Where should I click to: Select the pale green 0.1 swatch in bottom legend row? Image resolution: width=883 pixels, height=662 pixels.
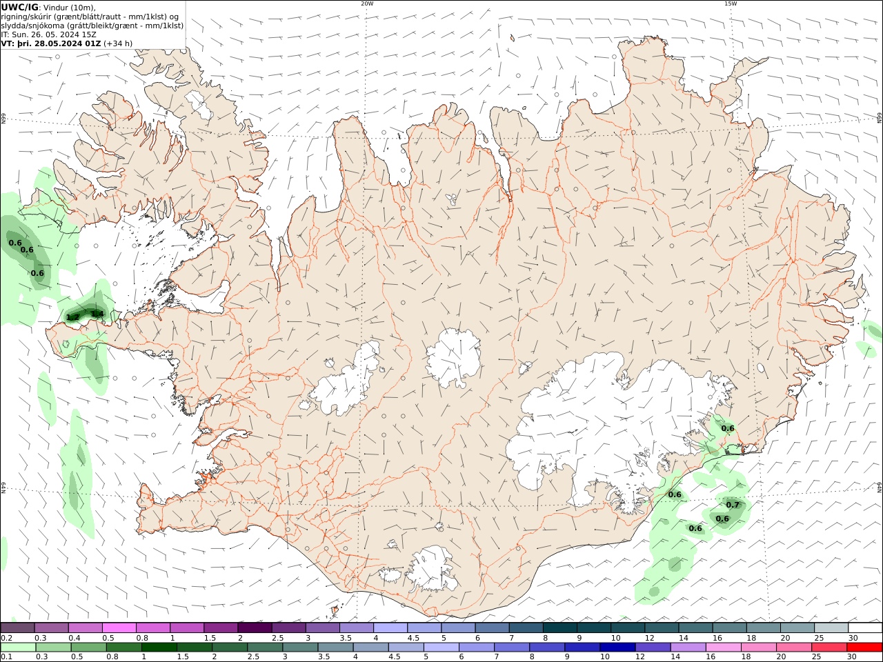pyautogui.click(x=18, y=648)
